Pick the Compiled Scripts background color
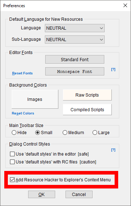131x206 pixels. pos(87,109)
